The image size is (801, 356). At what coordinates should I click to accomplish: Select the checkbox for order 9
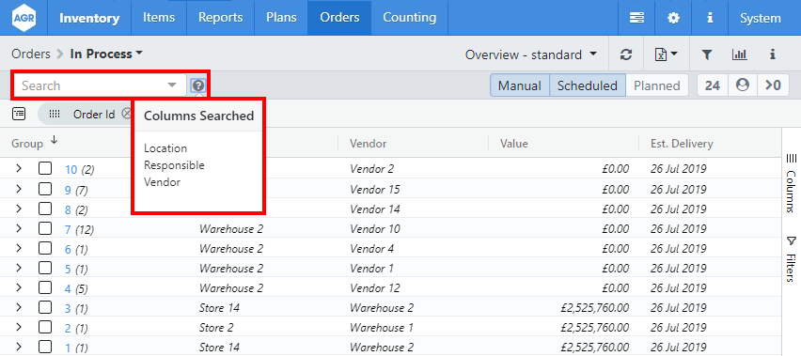45,189
